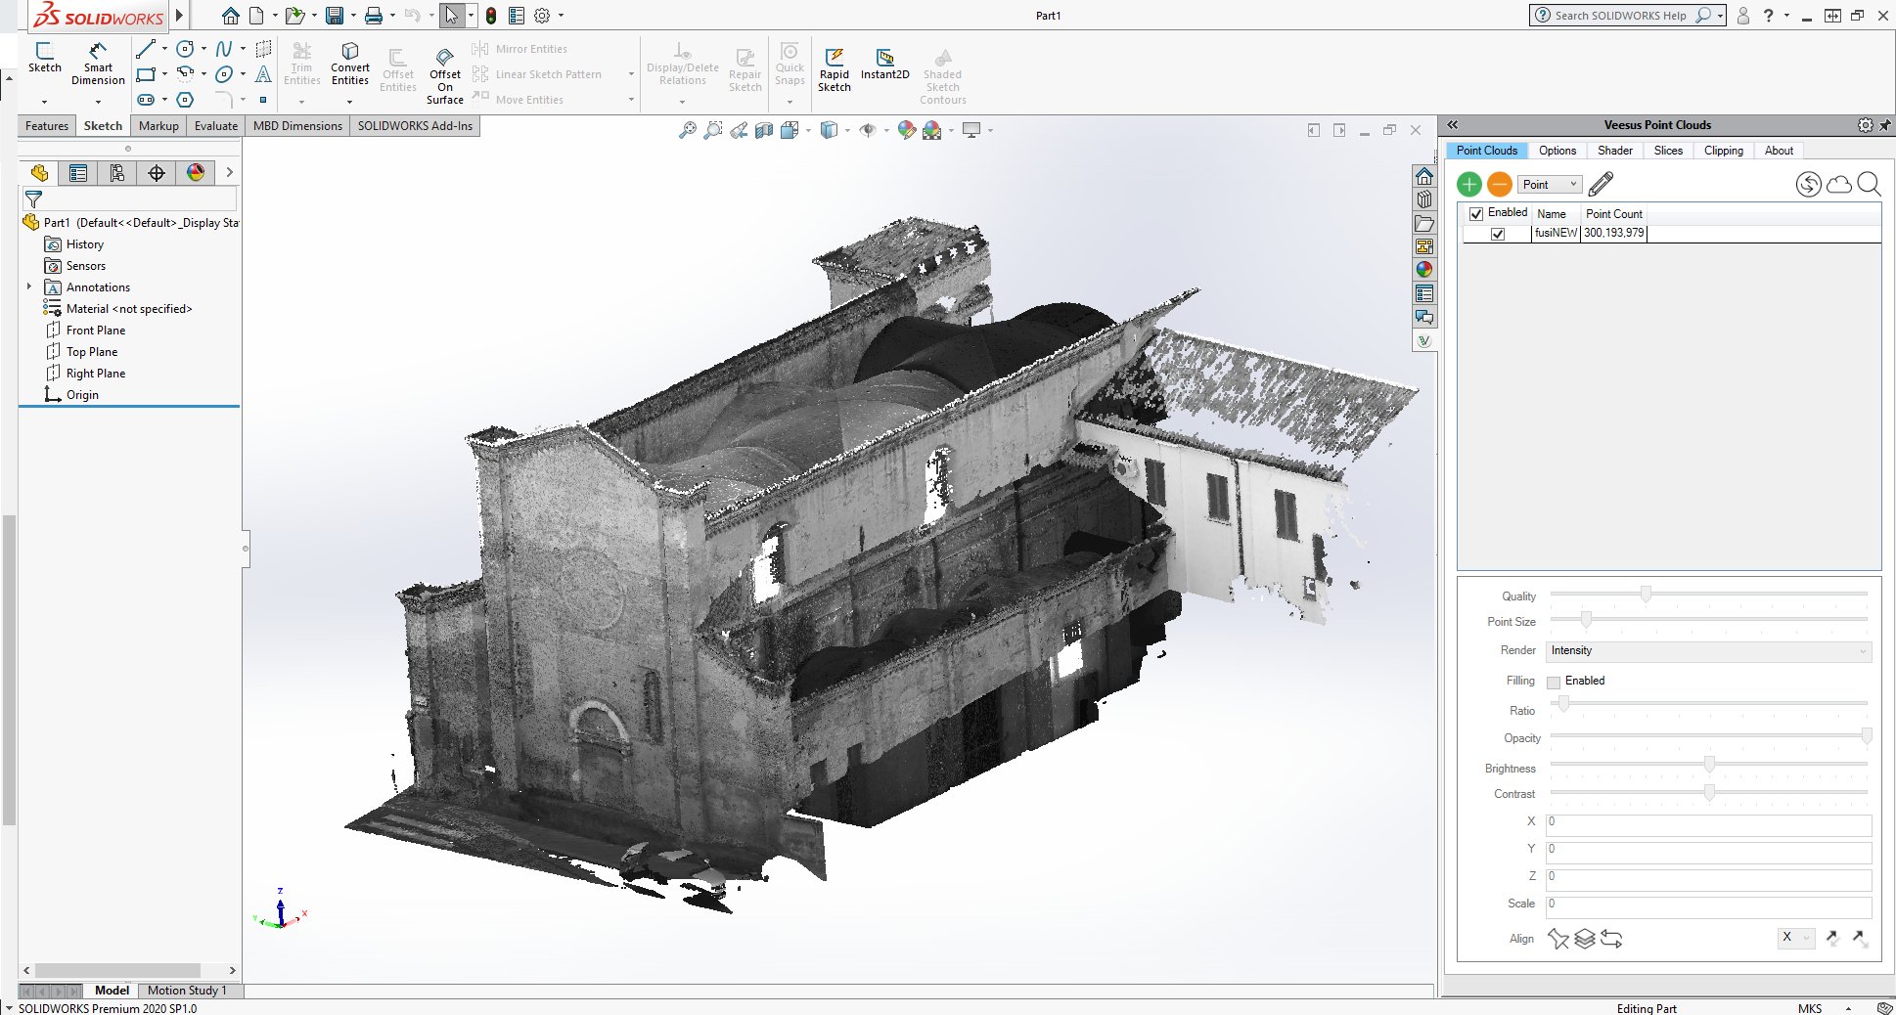Open the Evaluate ribbon tab
The image size is (1896, 1015).
[x=215, y=126]
